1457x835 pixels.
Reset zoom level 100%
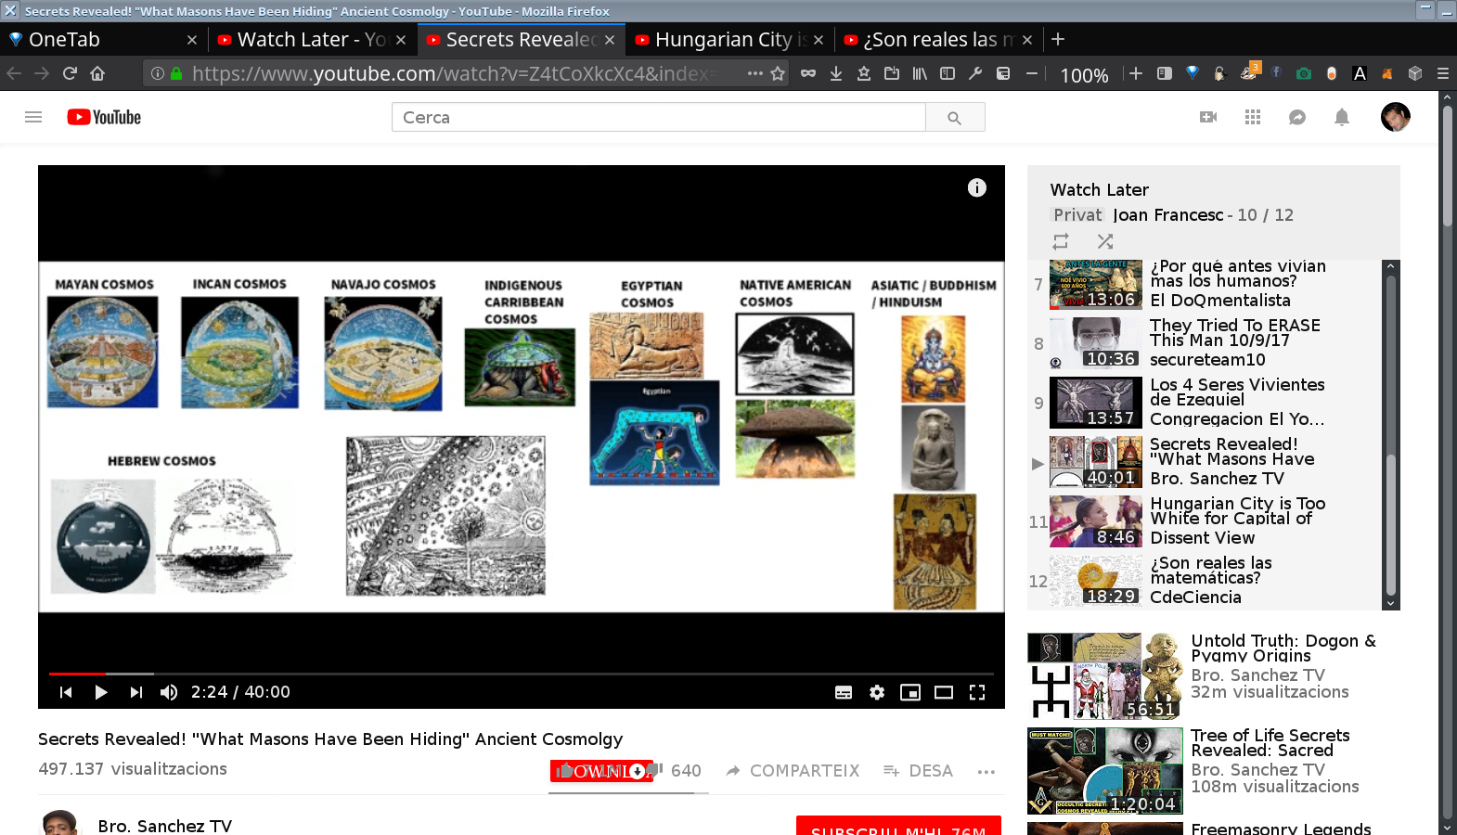[1084, 75]
